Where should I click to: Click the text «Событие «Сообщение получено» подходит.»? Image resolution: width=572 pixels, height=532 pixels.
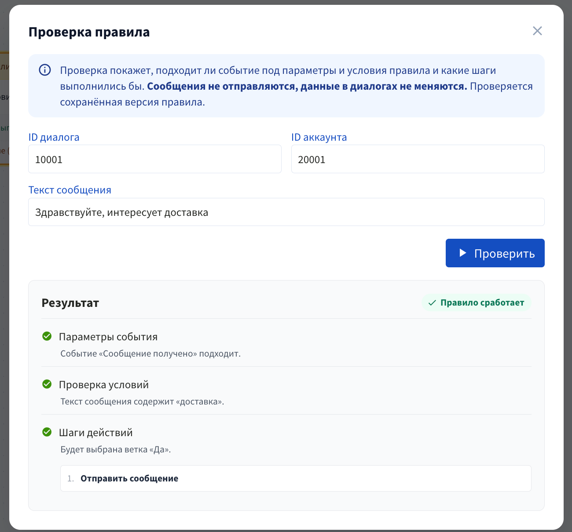150,353
